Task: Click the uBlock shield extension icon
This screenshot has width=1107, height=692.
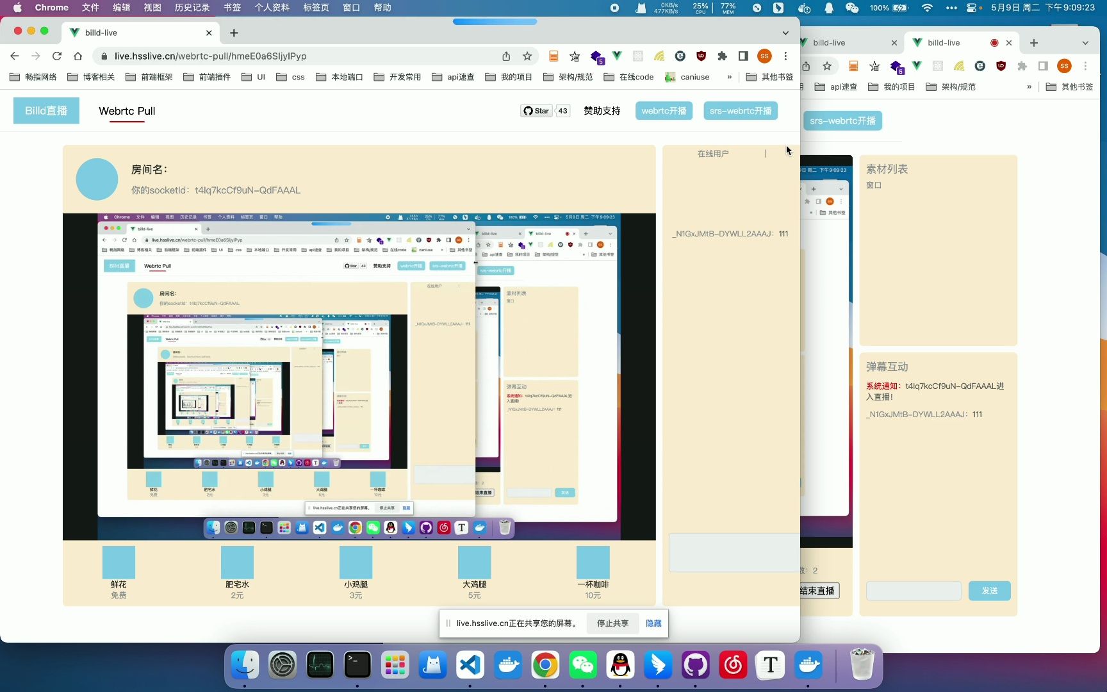Action: (x=701, y=56)
